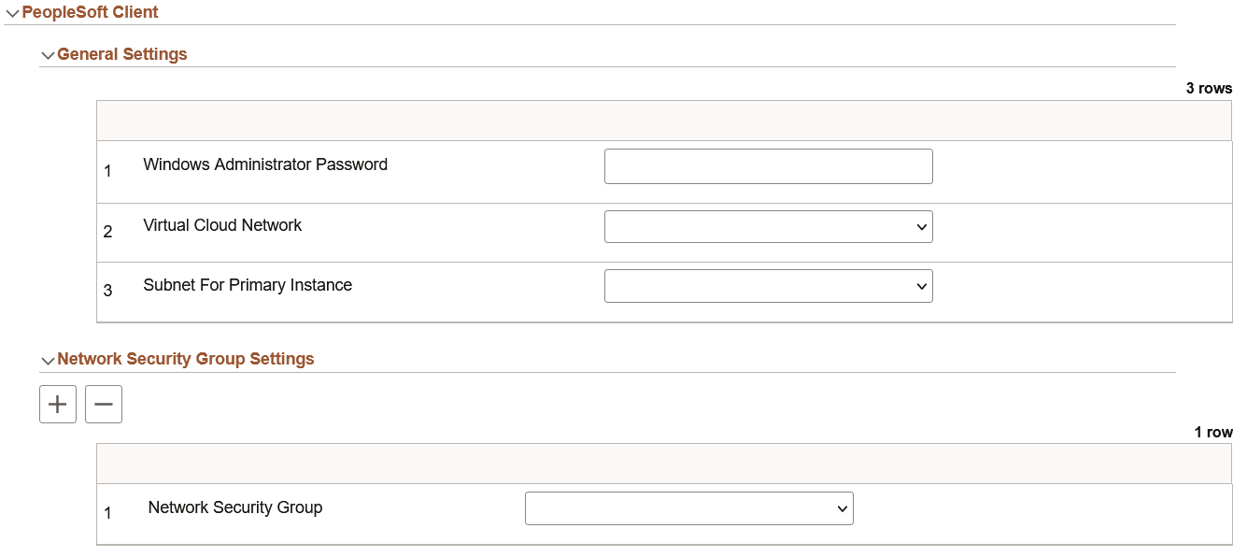Viewport: 1233px width, 557px height.
Task: Click the PeopleSoft Client chevron icon
Action: coord(11,11)
